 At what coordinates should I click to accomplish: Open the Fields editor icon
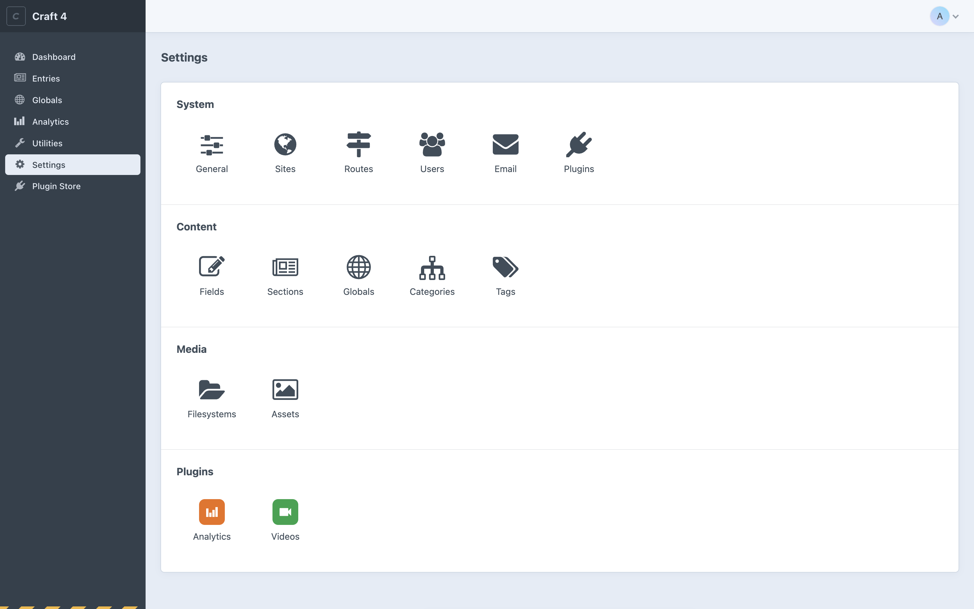click(211, 267)
